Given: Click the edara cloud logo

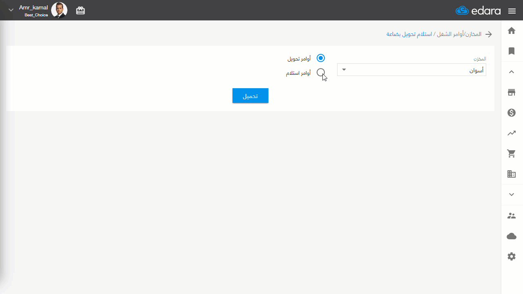Looking at the screenshot, I should pos(478,11).
